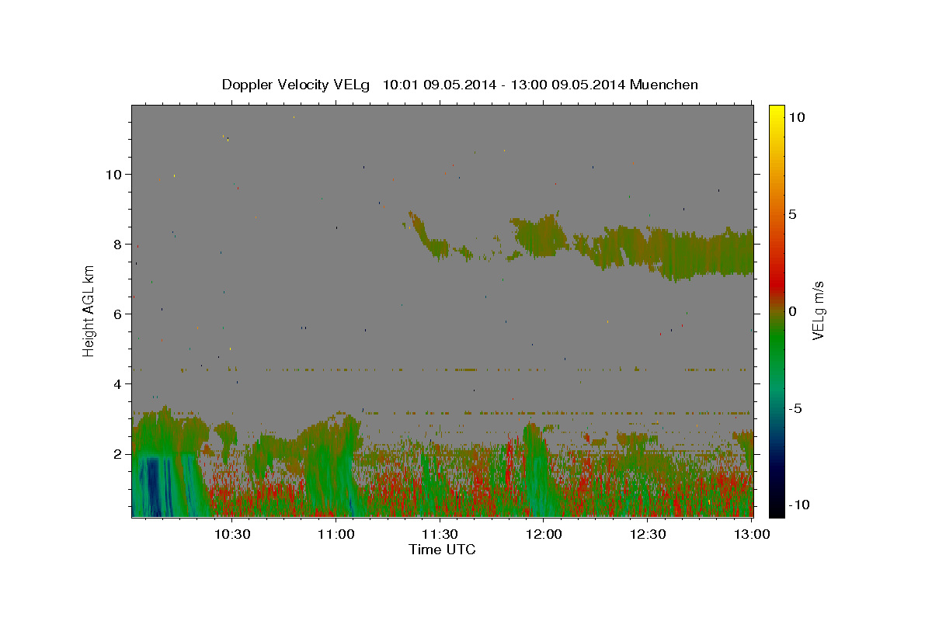The width and height of the screenshot is (932, 621).
Task: Click the 10:30 time tick label
Action: (x=231, y=534)
